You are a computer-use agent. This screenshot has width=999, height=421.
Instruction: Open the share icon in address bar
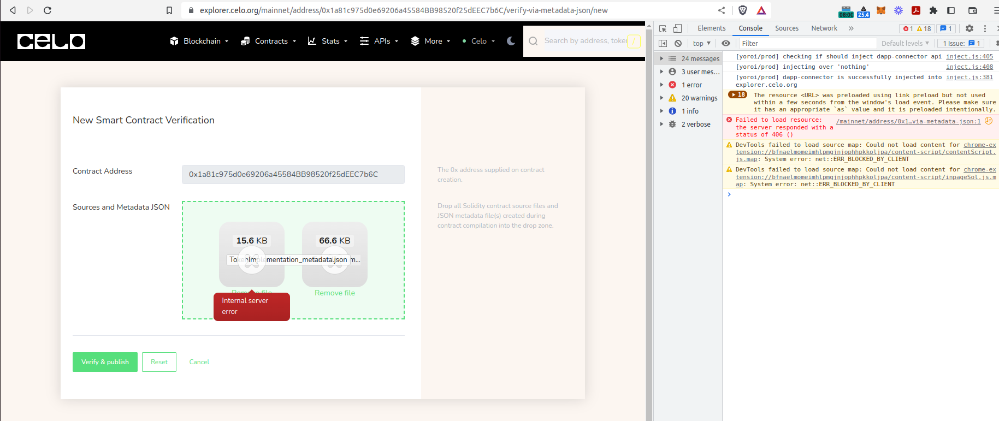pos(722,10)
